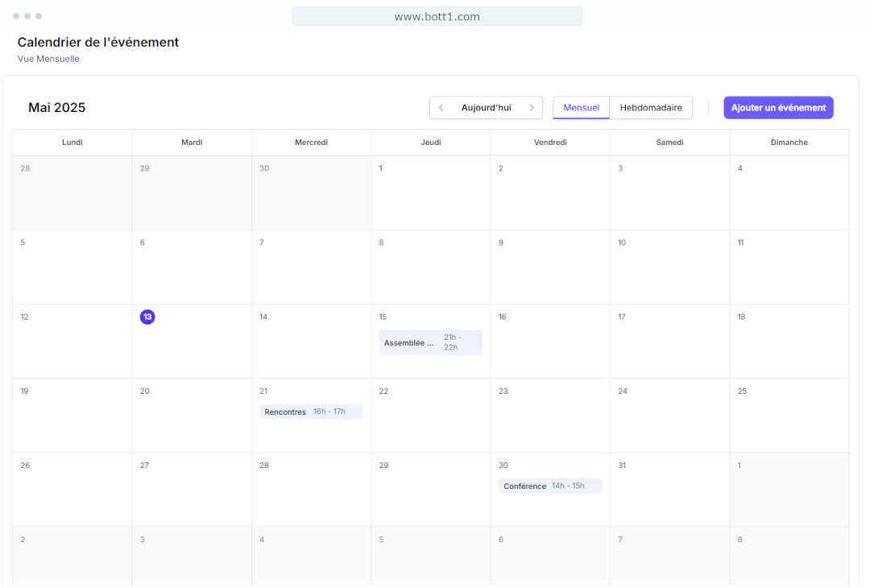This screenshot has width=874, height=588.
Task: Open Vue Mensuelle label under the title
Action: pyautogui.click(x=48, y=58)
